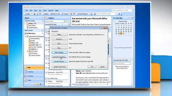Click category box on Spiceworks Mon 10/22 message
The height and width of the screenshot is (96, 172).
click(64, 73)
